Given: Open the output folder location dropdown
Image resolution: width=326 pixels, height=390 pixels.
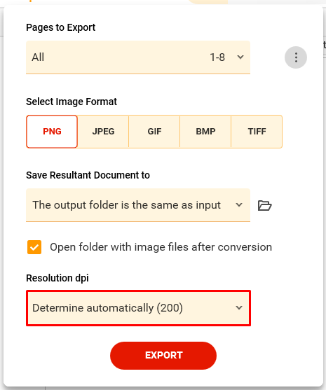Looking at the screenshot, I should point(138,205).
